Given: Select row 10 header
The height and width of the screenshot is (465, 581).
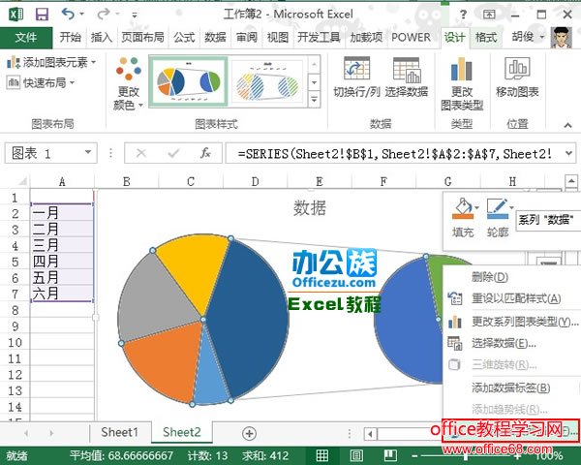Looking at the screenshot, I should coord(15,342).
